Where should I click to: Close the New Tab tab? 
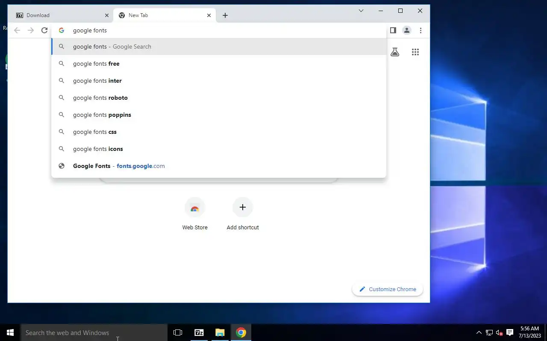click(x=209, y=15)
